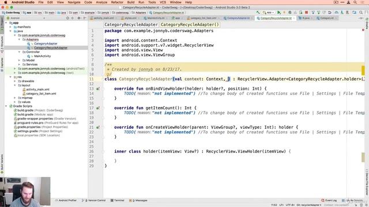The height and width of the screenshot is (207, 369).
Task: Click the Apple menu icon
Action: pyautogui.click(x=6, y=2)
